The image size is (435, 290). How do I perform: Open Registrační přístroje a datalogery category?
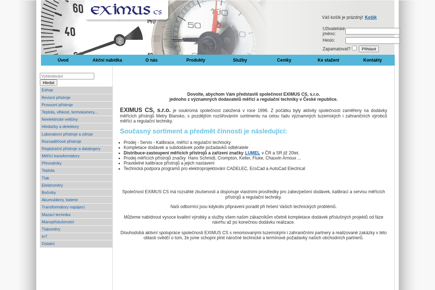[x=76, y=149]
